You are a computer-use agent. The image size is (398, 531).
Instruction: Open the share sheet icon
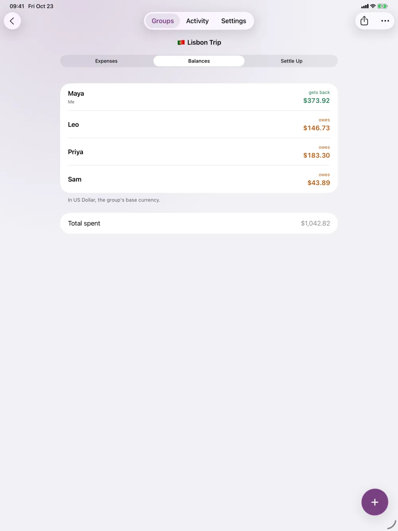tap(364, 21)
